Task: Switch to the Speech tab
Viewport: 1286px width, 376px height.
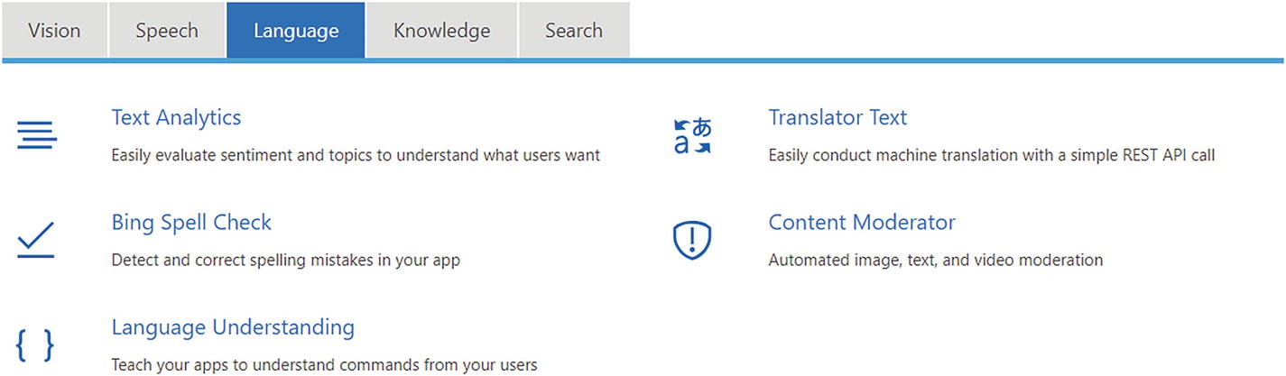Action: tap(167, 31)
